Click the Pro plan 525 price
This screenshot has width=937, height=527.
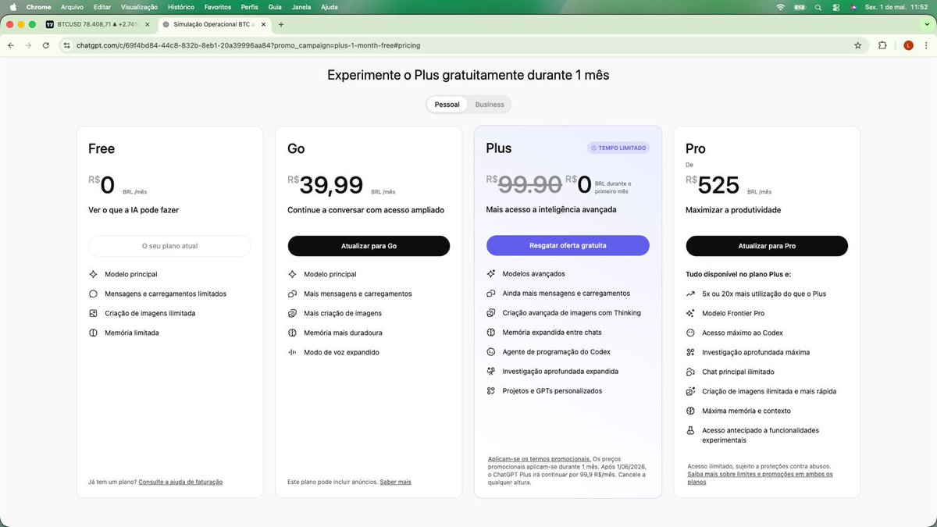(718, 185)
